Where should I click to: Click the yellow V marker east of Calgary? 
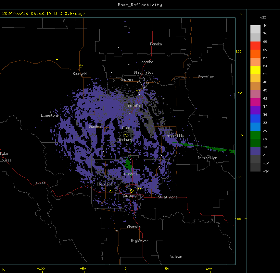(x=139, y=189)
